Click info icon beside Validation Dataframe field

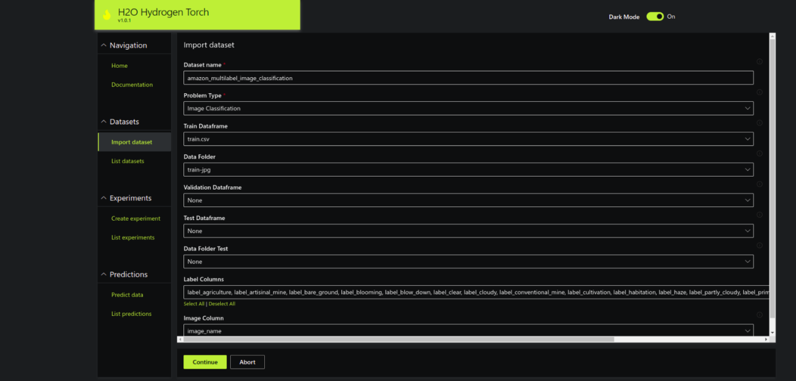click(x=759, y=184)
